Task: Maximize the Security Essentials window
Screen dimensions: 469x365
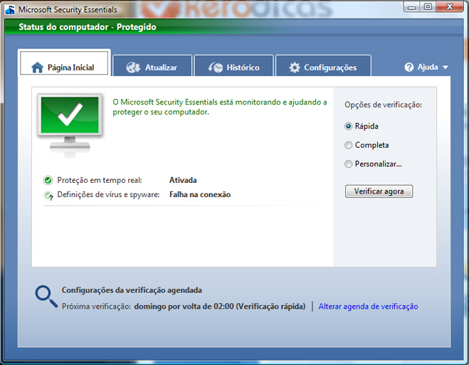Action: pyautogui.click(x=428, y=6)
